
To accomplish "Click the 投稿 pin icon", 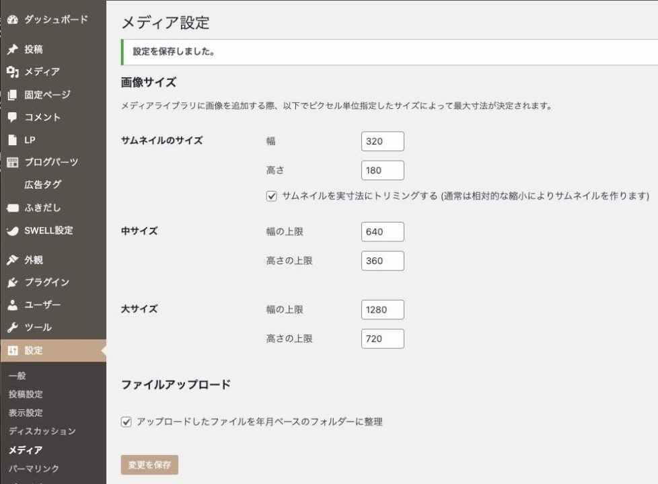I will click(x=13, y=49).
